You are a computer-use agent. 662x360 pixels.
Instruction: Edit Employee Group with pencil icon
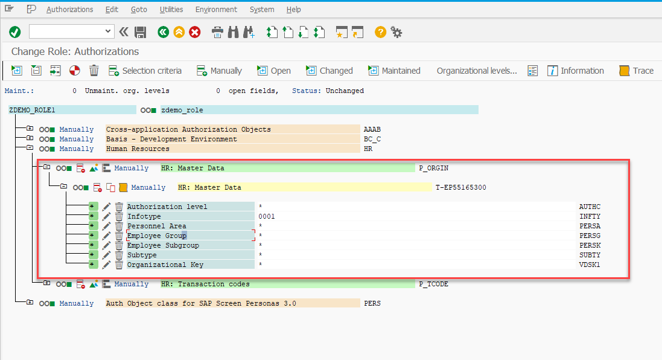pos(106,236)
